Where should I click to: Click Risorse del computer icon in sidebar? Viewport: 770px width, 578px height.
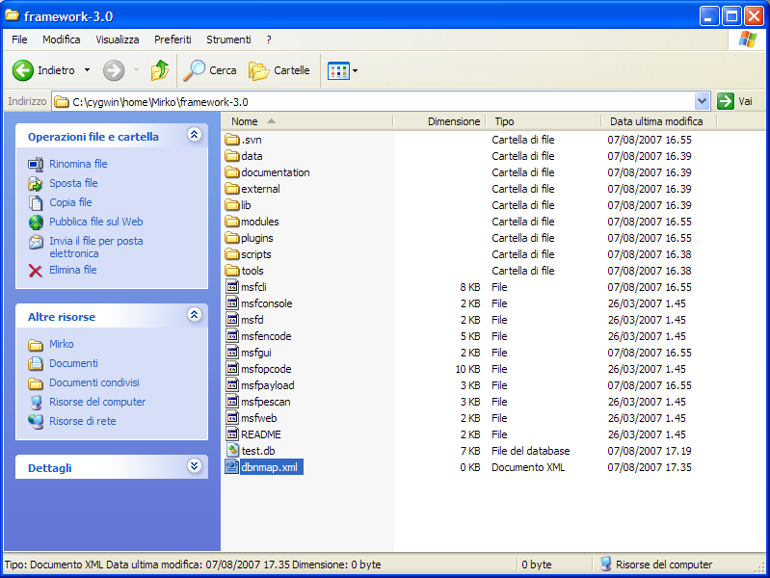coord(36,403)
